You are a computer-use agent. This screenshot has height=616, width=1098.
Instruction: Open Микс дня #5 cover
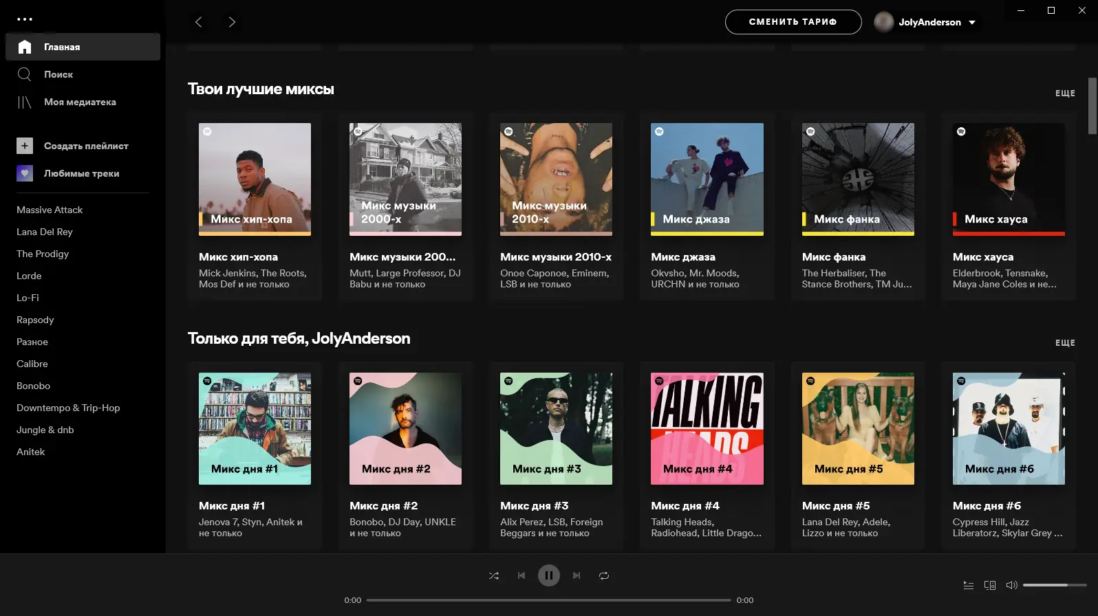[x=858, y=429]
